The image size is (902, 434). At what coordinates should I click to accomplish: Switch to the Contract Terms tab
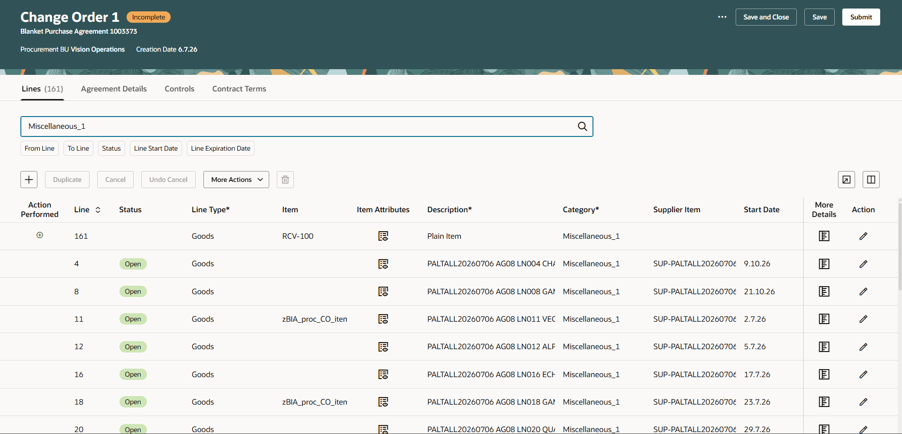point(239,89)
